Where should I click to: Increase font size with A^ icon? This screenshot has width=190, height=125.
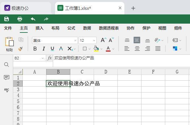[x=104, y=40]
